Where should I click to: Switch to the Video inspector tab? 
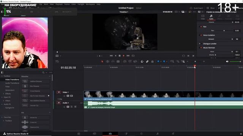point(203,17)
